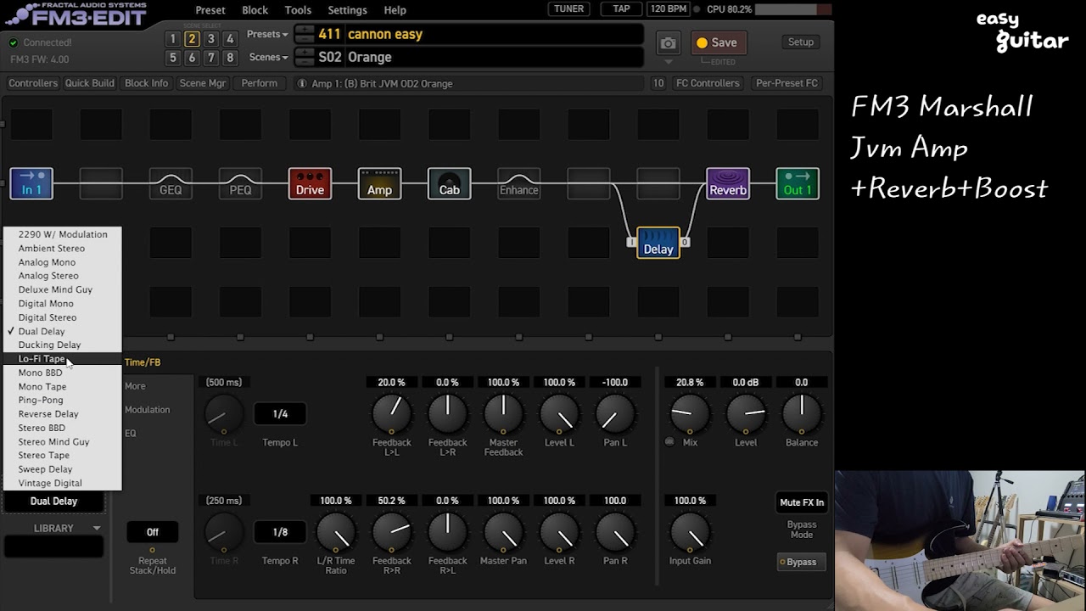The height and width of the screenshot is (611, 1086).
Task: Select the Enhance block
Action: (x=518, y=183)
